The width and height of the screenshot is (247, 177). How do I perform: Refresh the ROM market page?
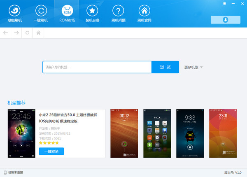[x=27, y=33]
